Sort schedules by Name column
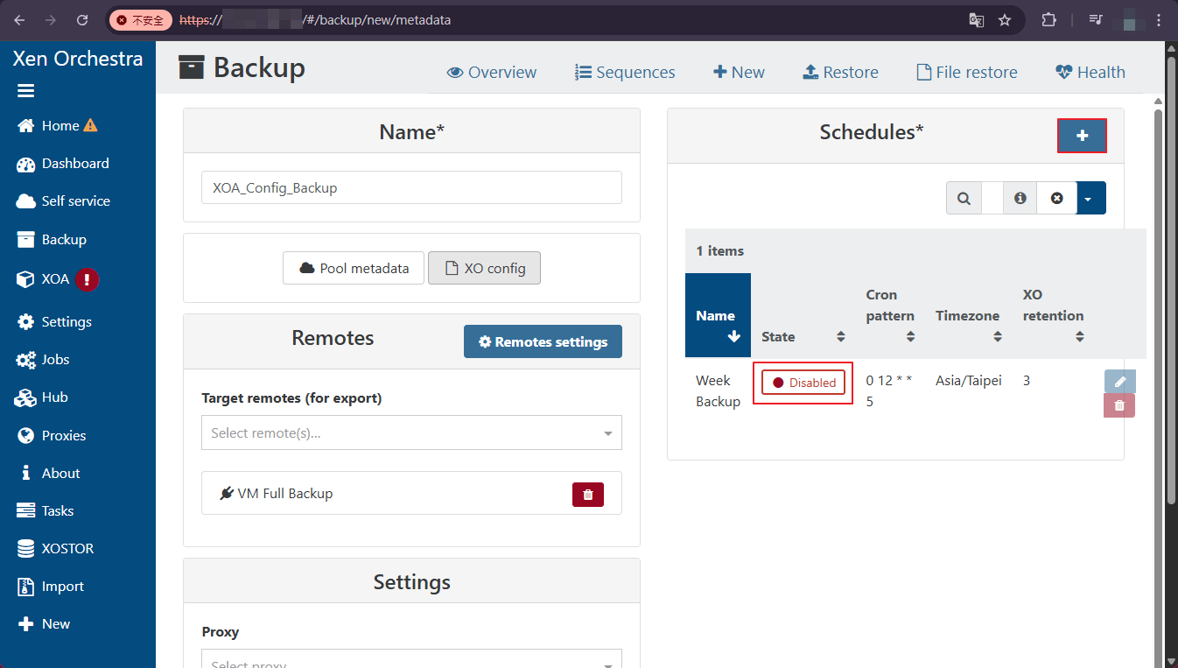The width and height of the screenshot is (1178, 668). coord(718,315)
